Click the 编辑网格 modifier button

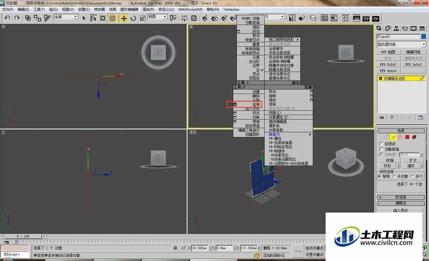coord(413,52)
